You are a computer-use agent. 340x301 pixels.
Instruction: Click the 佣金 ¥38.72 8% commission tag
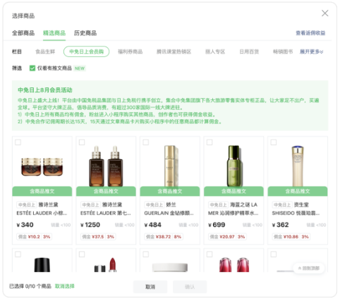tap(164, 237)
